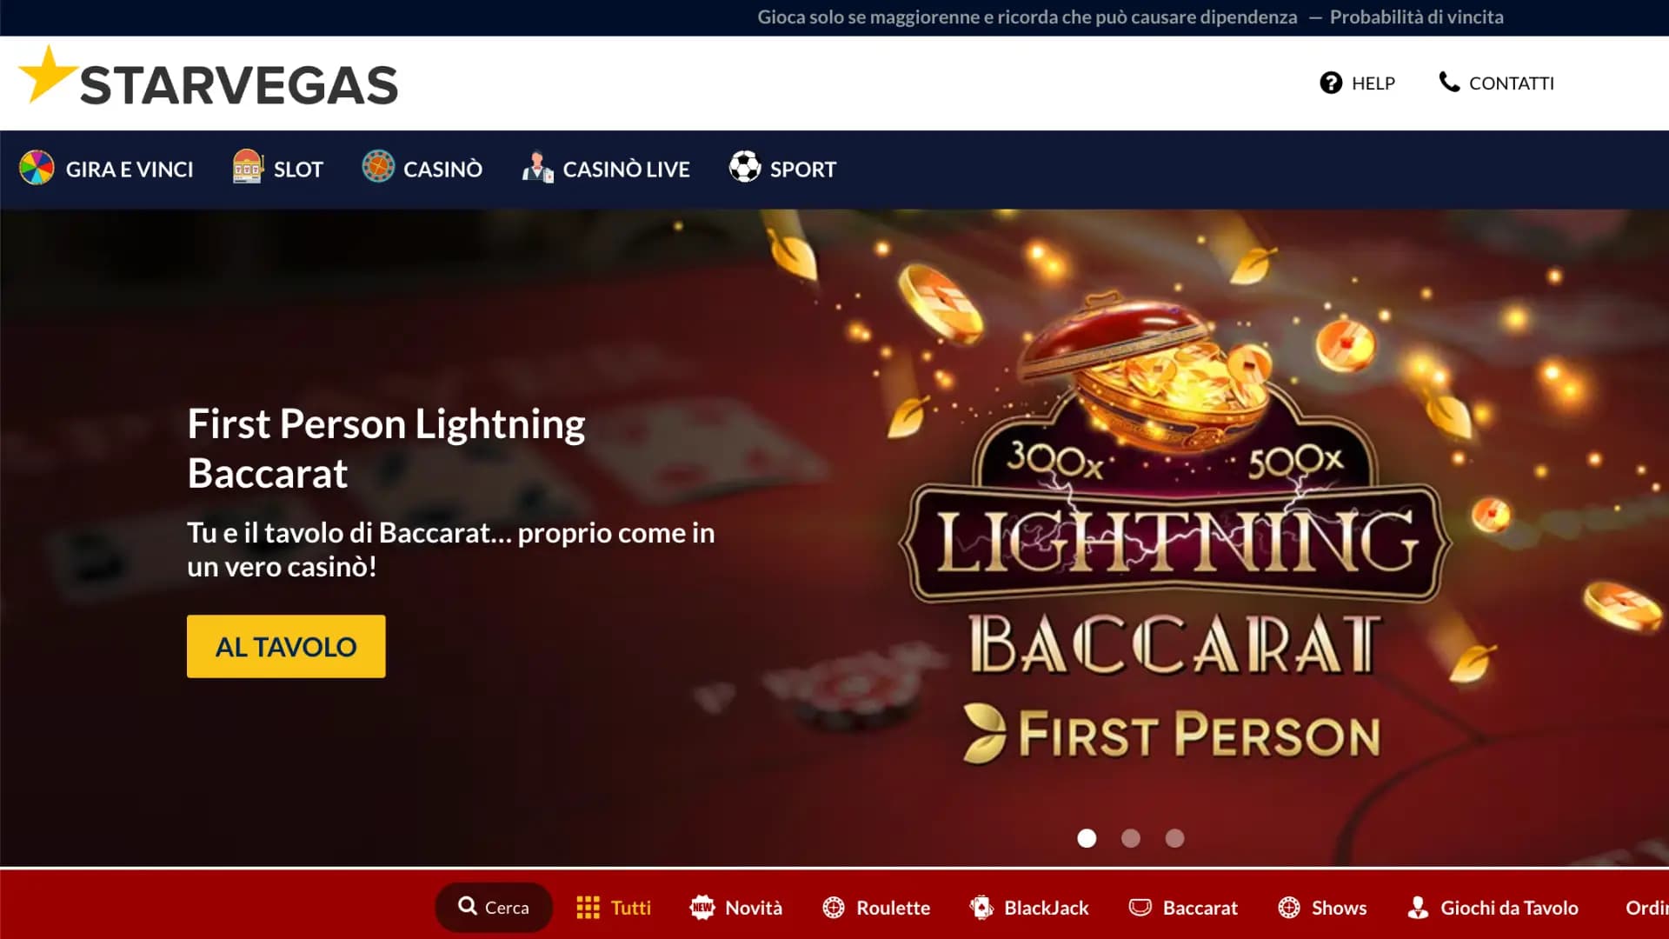Click the Sport soccer ball icon
This screenshot has height=939, width=1669.
(745, 166)
